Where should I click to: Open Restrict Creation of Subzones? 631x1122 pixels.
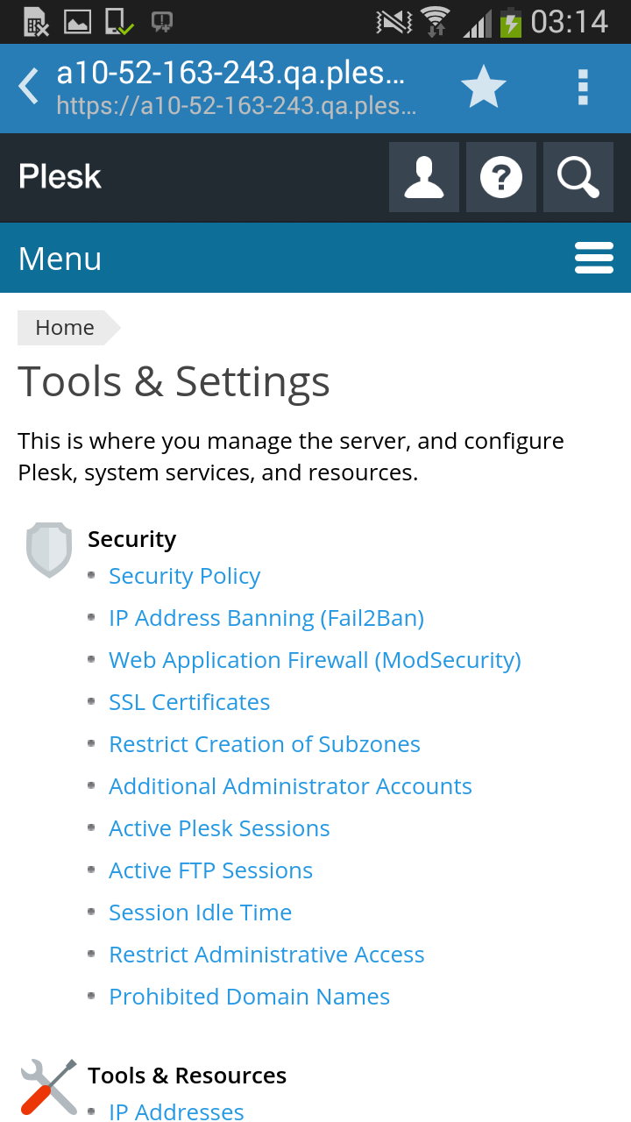click(265, 744)
